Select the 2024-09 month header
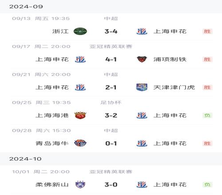The image size is (222, 195). [26, 7]
